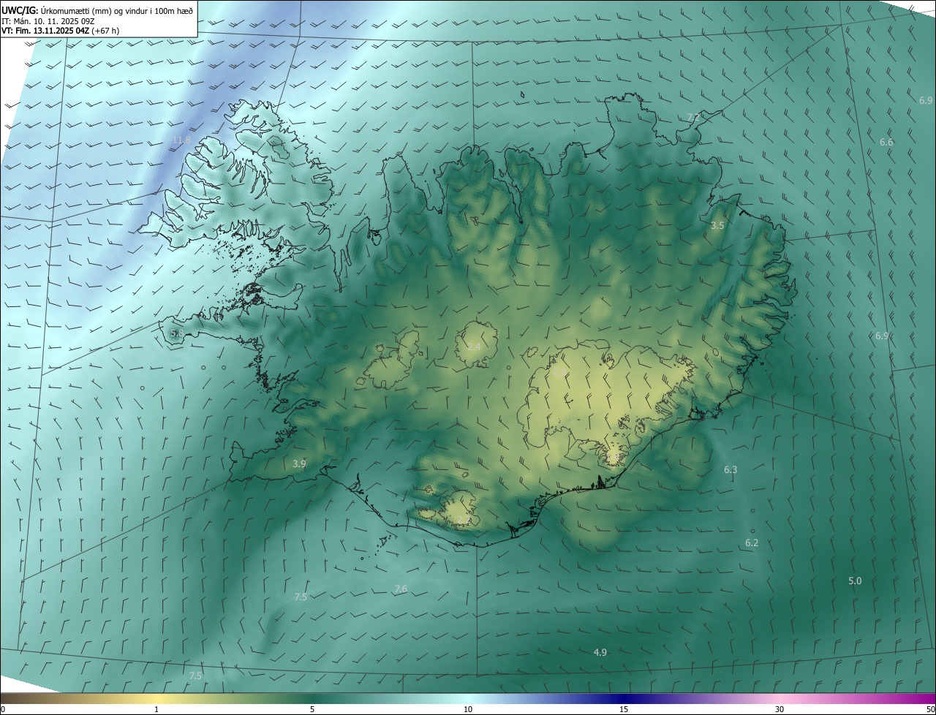Image resolution: width=936 pixels, height=715 pixels.
Task: Click the 6.3 value on the map
Action: pyautogui.click(x=731, y=469)
